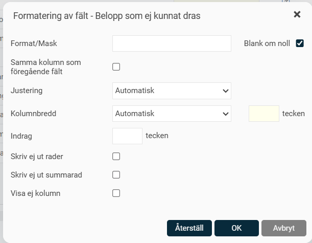This screenshot has height=243, width=312.
Task: Expand the Kolumnbredd dropdown list
Action: point(172,114)
